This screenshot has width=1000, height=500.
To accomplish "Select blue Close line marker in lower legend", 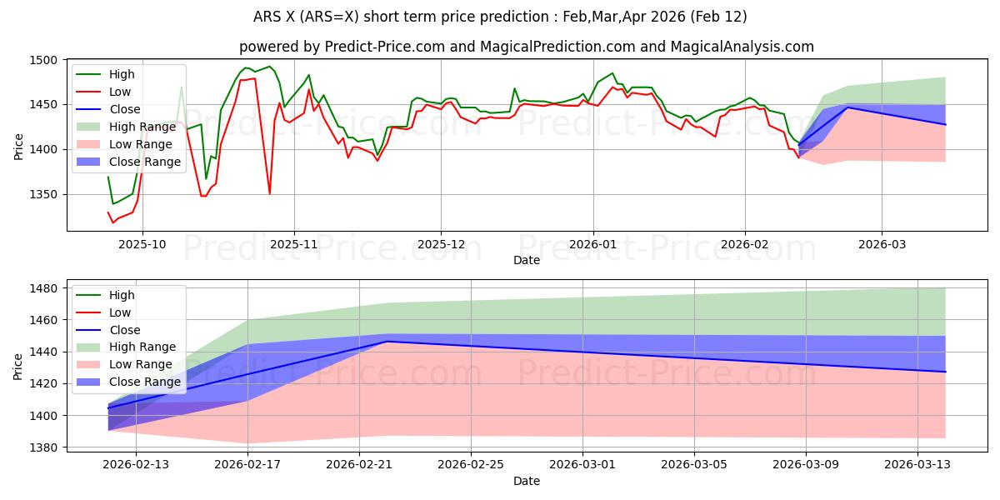I will click(90, 329).
